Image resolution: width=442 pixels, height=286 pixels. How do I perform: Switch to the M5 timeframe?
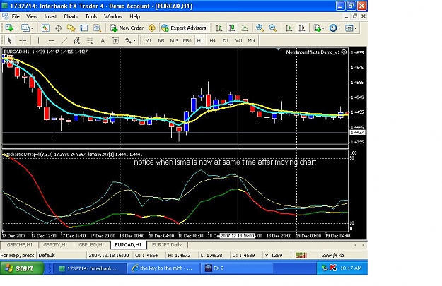pyautogui.click(x=161, y=40)
